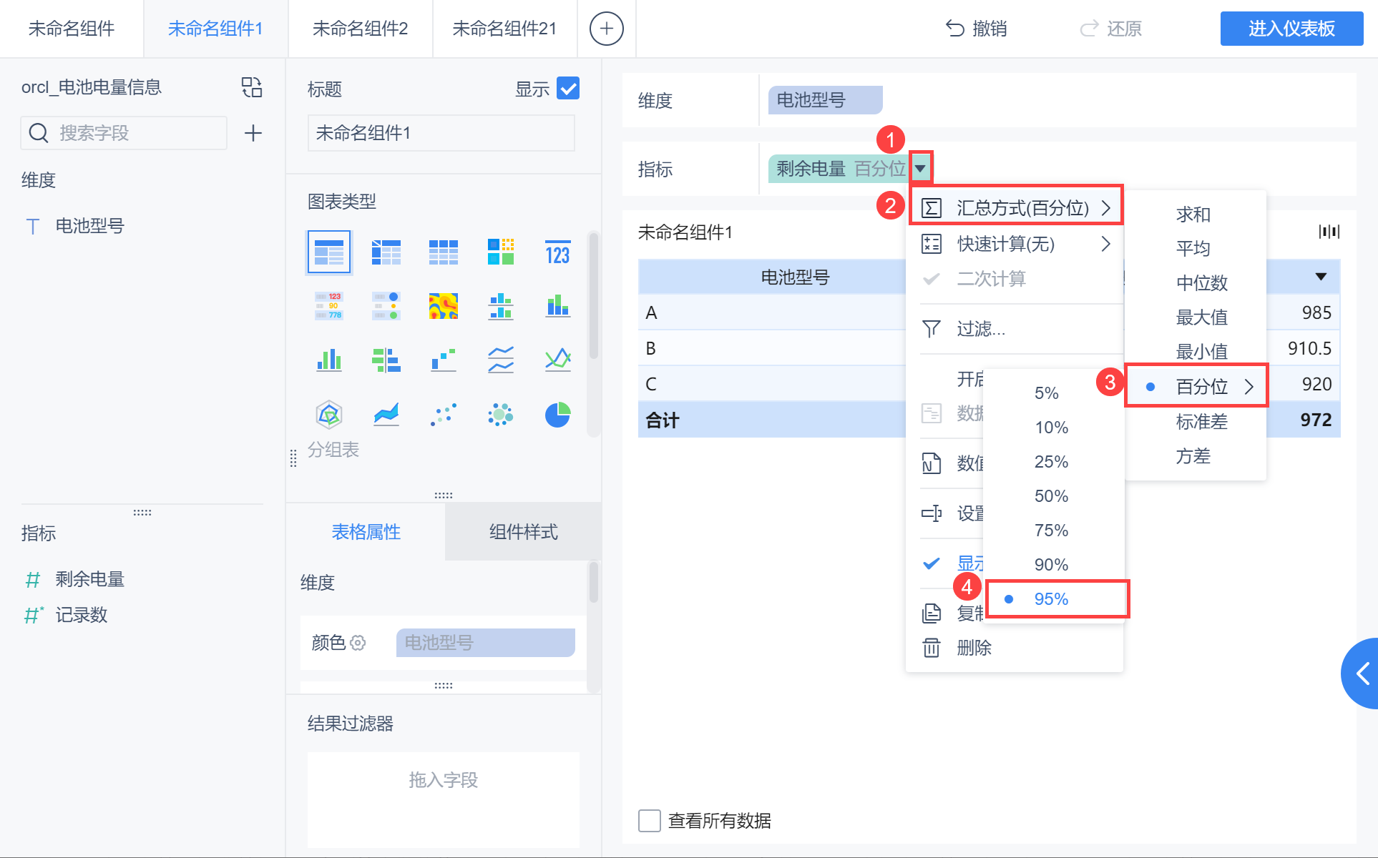Click the radar chart type icon
The width and height of the screenshot is (1378, 858).
(328, 415)
